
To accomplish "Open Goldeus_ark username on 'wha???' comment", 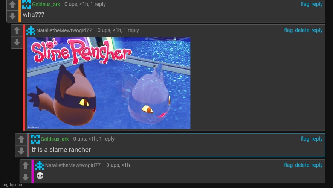I will 46,4.
